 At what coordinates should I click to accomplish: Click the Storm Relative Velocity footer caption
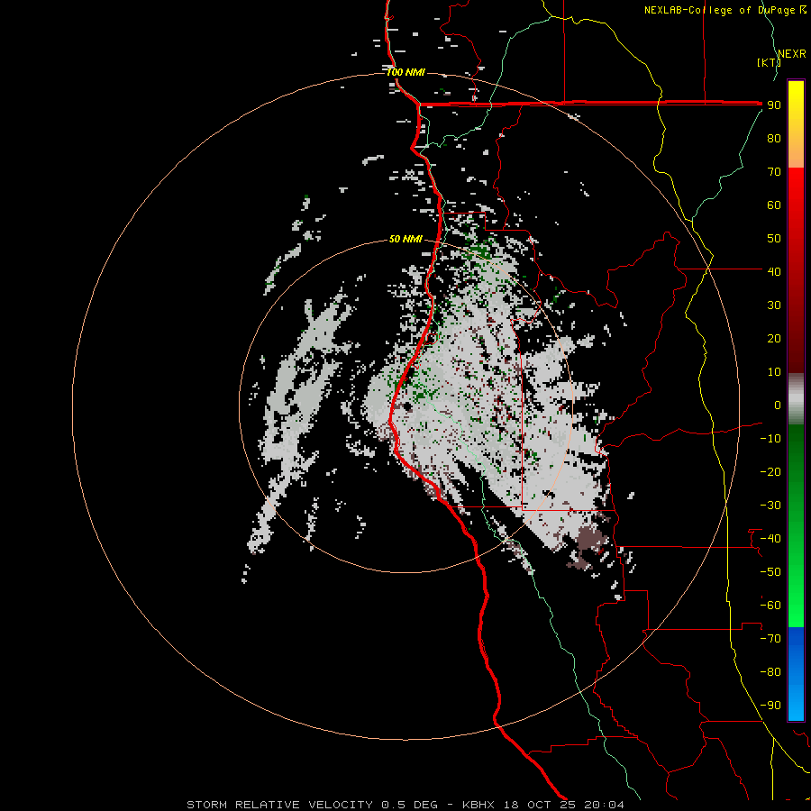[x=405, y=805]
